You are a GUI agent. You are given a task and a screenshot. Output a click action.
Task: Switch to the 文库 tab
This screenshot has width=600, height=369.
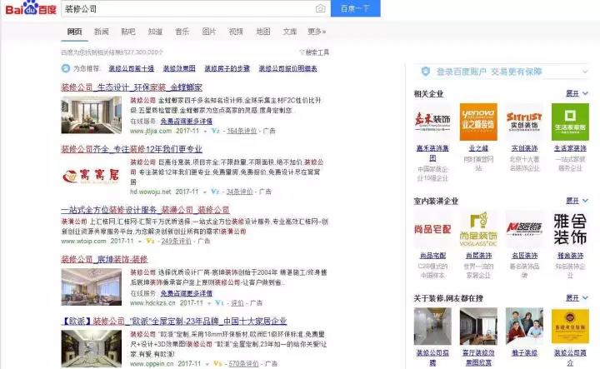pos(290,32)
